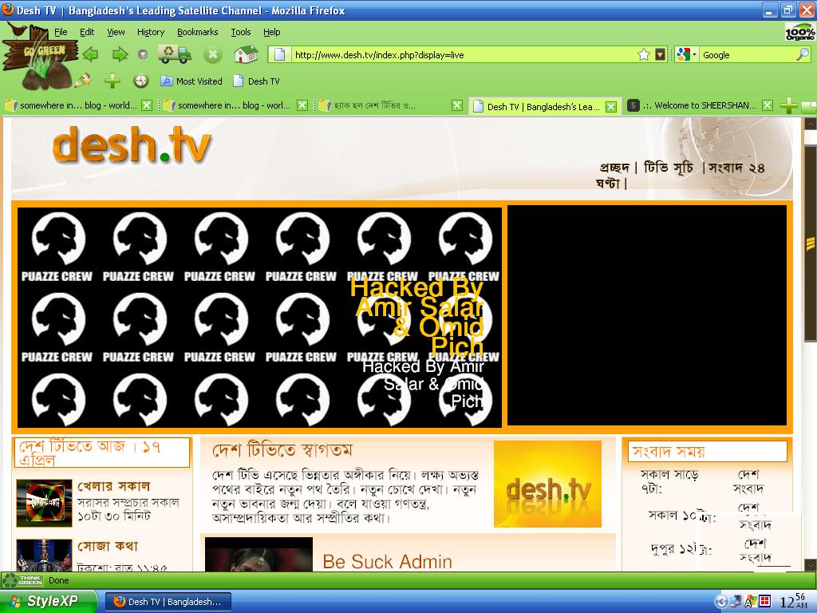Viewport: 817px width, 613px height.
Task: Open the View menu
Action: pos(116,32)
